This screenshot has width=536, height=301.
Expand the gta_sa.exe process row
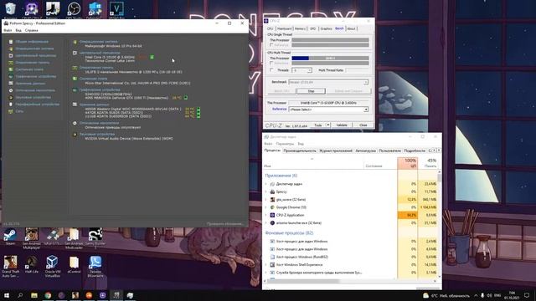[266, 200]
